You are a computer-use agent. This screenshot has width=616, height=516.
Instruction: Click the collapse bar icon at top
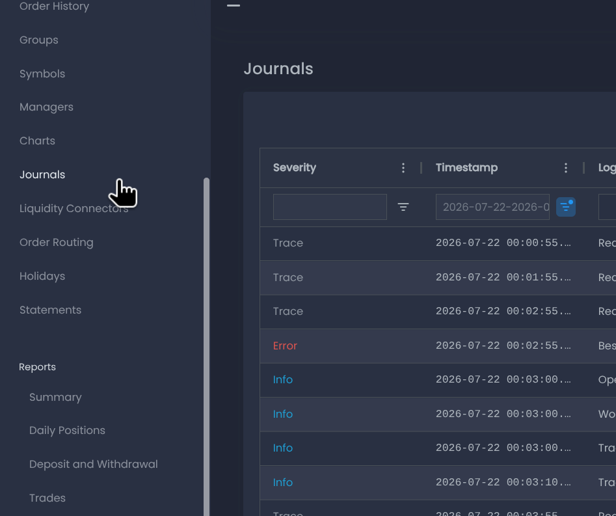(234, 5)
